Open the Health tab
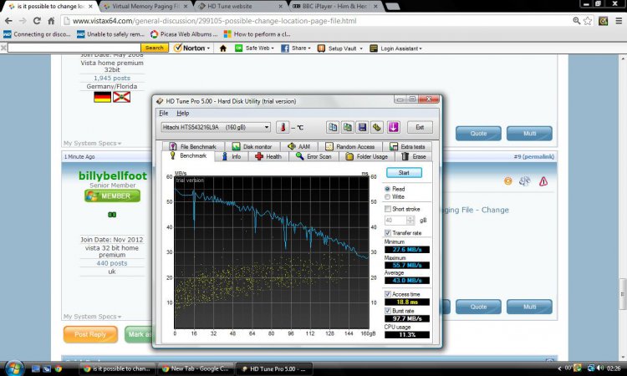 (268, 156)
